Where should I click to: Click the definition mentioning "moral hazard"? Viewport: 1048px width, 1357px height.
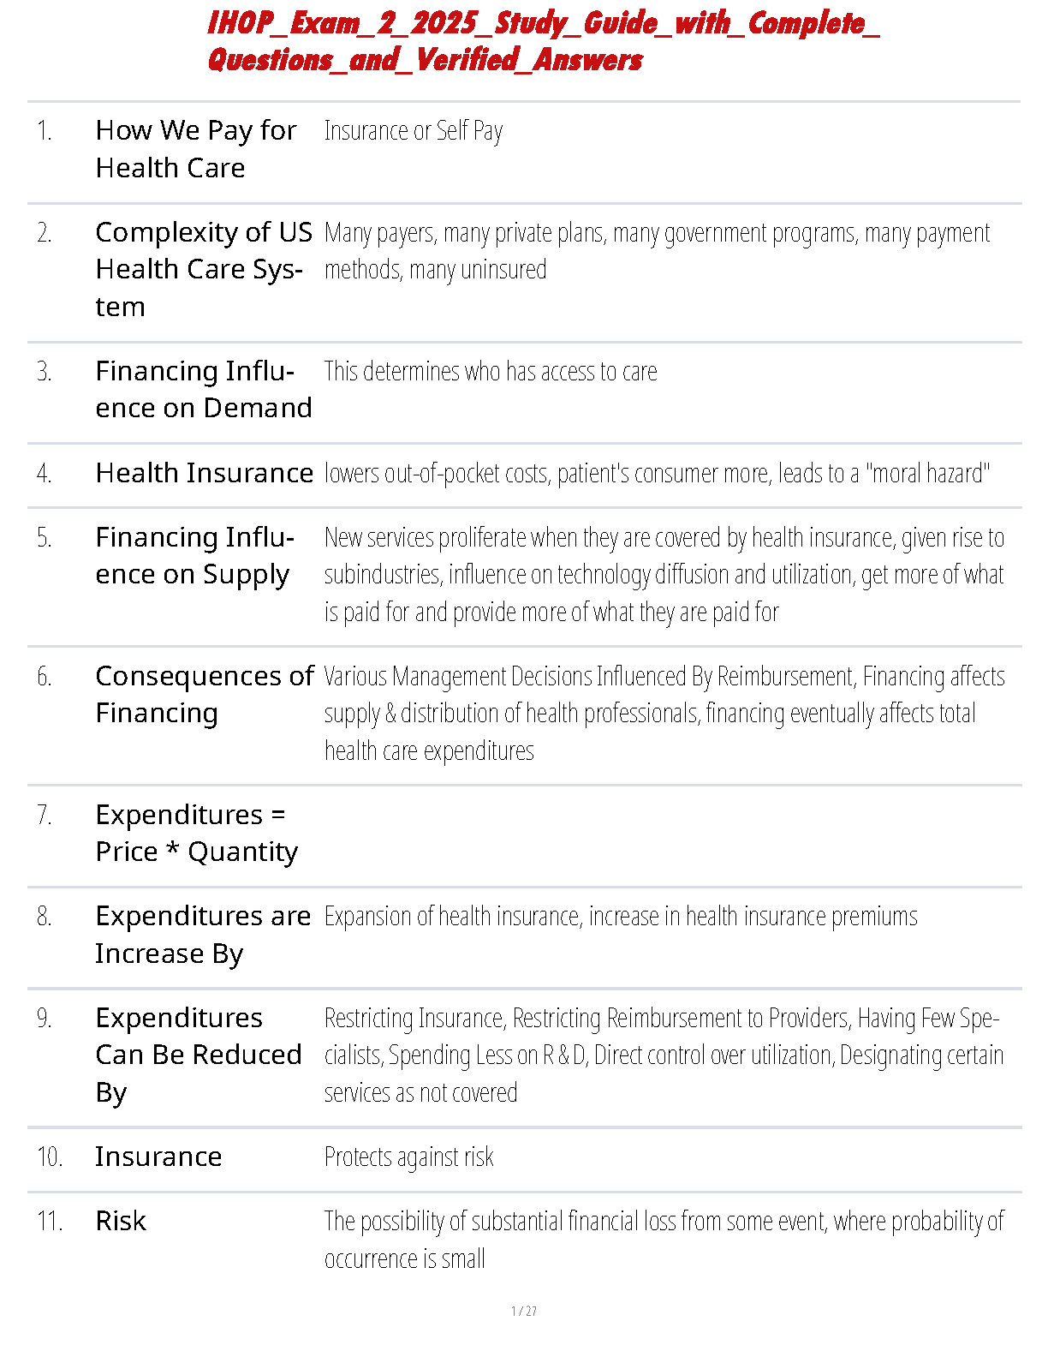coord(656,474)
